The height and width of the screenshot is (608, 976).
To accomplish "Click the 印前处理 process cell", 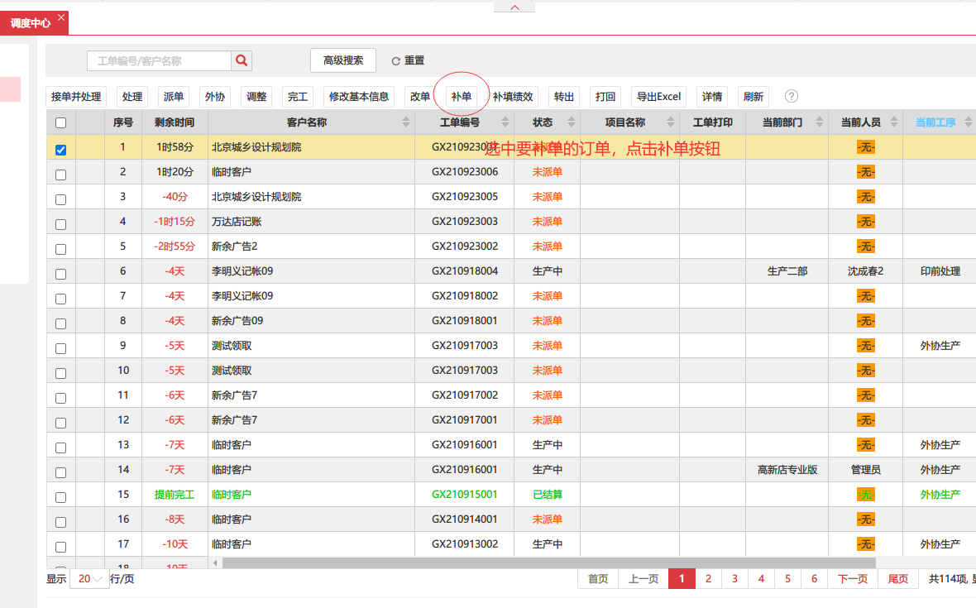I will 940,271.
